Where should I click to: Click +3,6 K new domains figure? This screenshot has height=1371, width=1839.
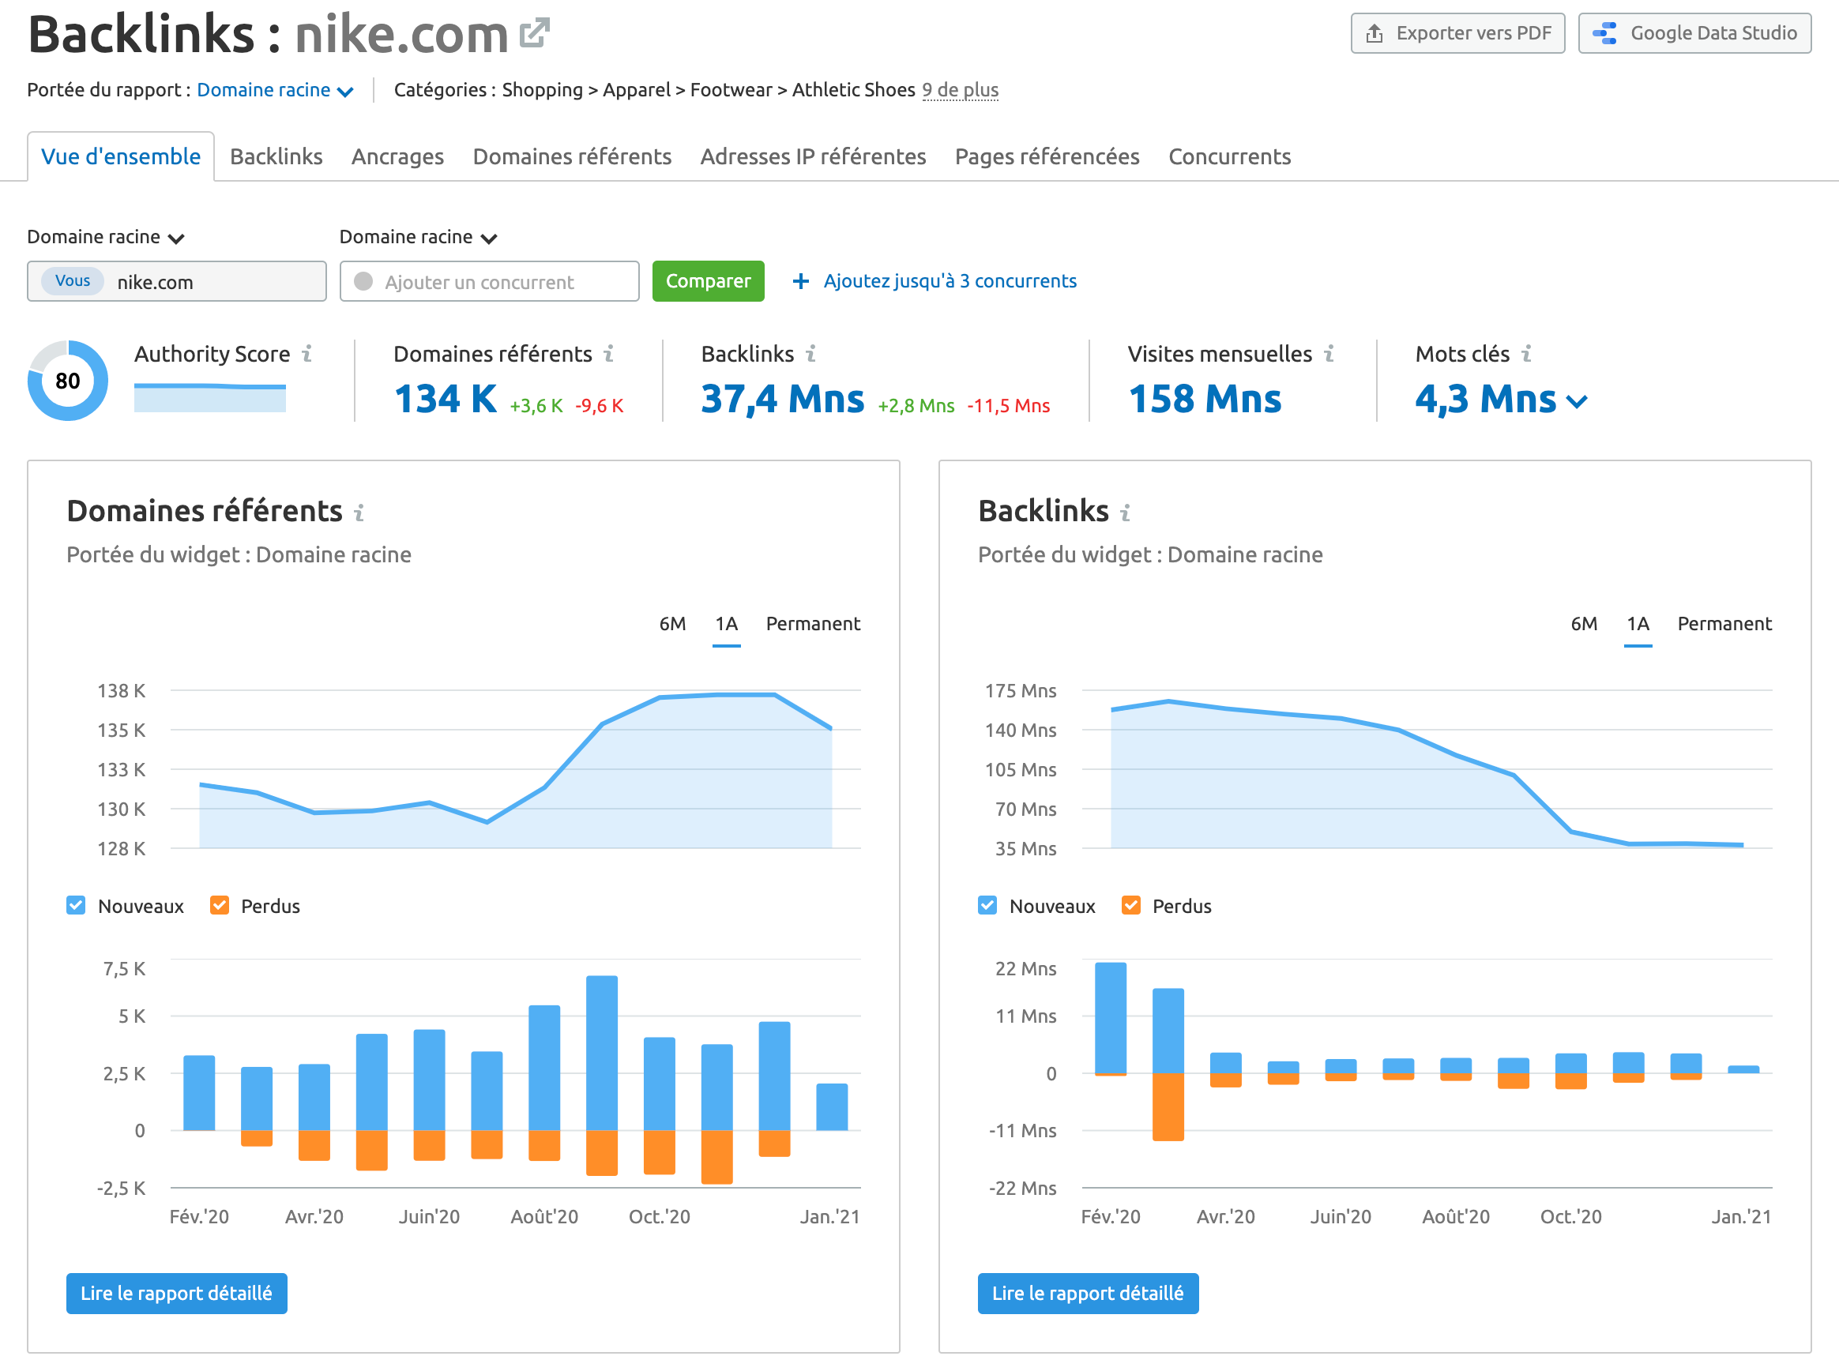pos(536,406)
